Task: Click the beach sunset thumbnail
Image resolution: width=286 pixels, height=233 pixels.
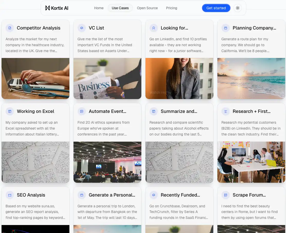Action: coord(251,79)
